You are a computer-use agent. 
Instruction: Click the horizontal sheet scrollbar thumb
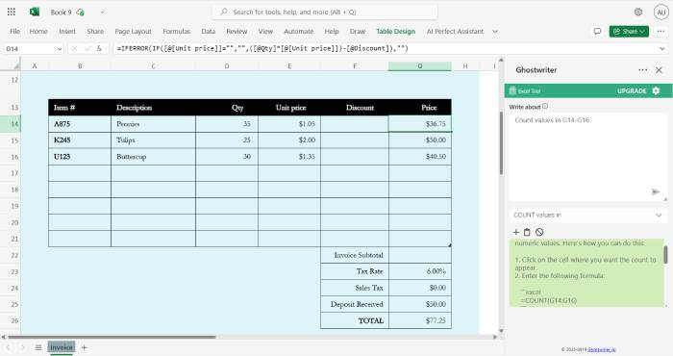[x=112, y=337]
